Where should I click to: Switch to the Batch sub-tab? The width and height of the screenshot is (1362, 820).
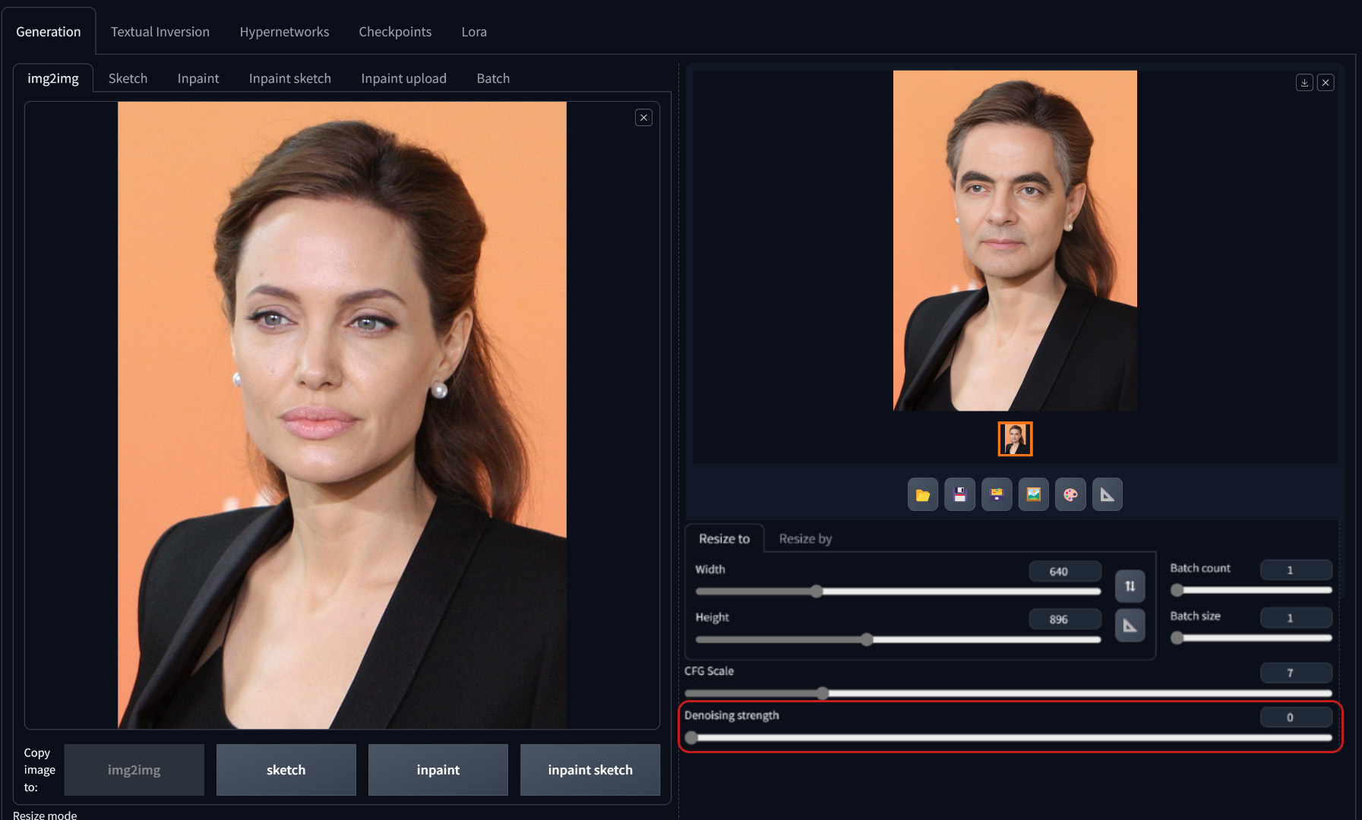coord(493,78)
